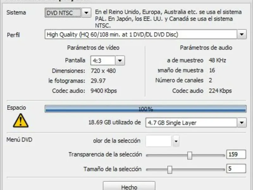
Task: Click the 720 x 480 dimensions value
Action: 103,71
